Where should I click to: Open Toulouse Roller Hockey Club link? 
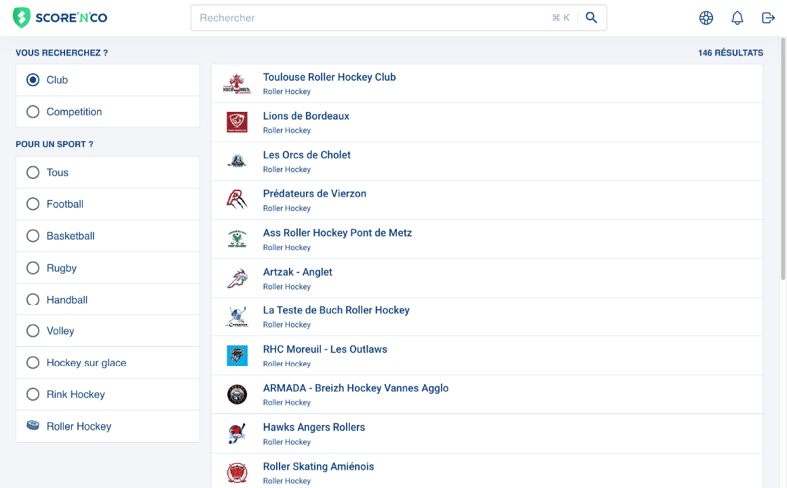pyautogui.click(x=329, y=77)
